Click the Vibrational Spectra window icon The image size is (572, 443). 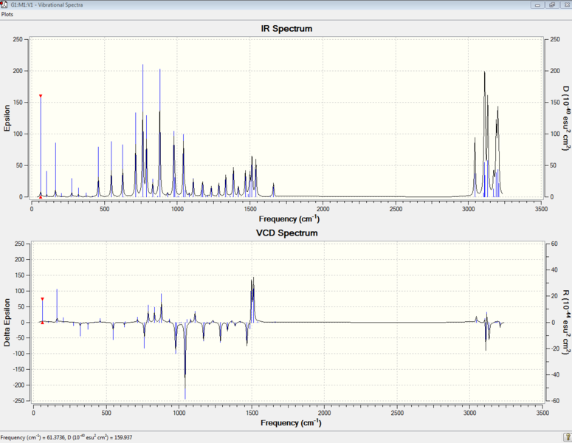4,4
